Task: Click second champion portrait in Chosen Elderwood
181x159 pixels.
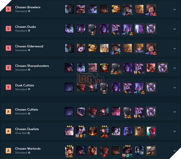Action: click(81, 48)
